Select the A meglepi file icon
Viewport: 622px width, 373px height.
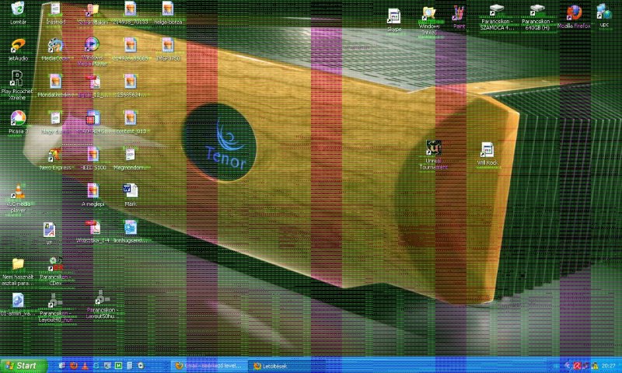pyautogui.click(x=93, y=191)
